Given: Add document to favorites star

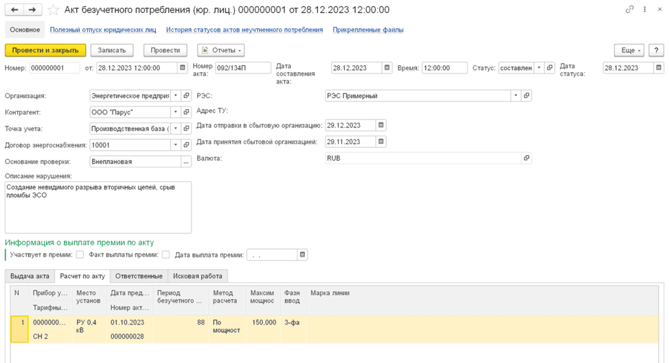Looking at the screenshot, I should tap(53, 10).
